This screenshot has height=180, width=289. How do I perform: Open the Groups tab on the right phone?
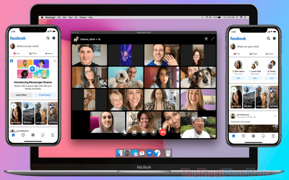click(254, 136)
